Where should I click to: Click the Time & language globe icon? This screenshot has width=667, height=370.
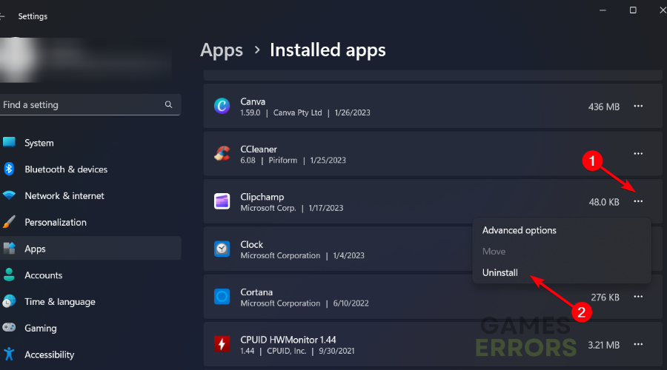pos(9,301)
